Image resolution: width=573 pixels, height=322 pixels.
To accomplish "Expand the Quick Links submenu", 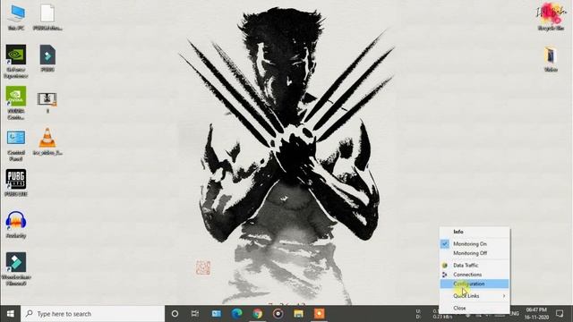I will [475, 296].
